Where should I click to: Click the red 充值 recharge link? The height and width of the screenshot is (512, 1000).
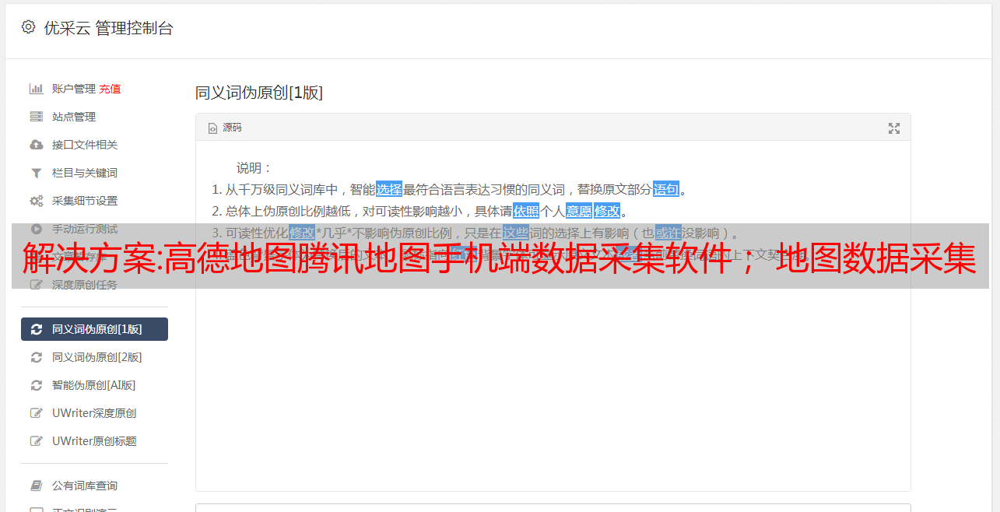point(110,89)
